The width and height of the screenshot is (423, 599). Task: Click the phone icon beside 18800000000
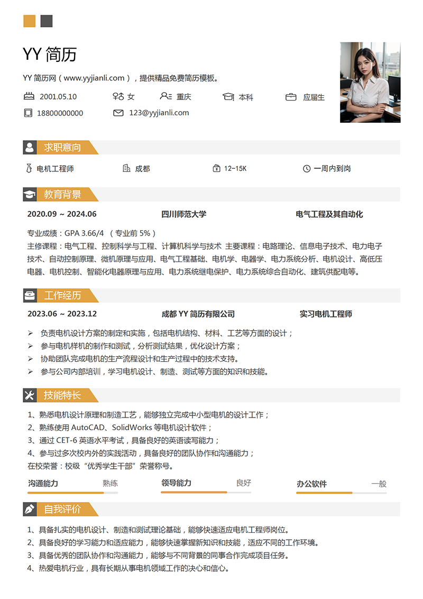(x=28, y=113)
